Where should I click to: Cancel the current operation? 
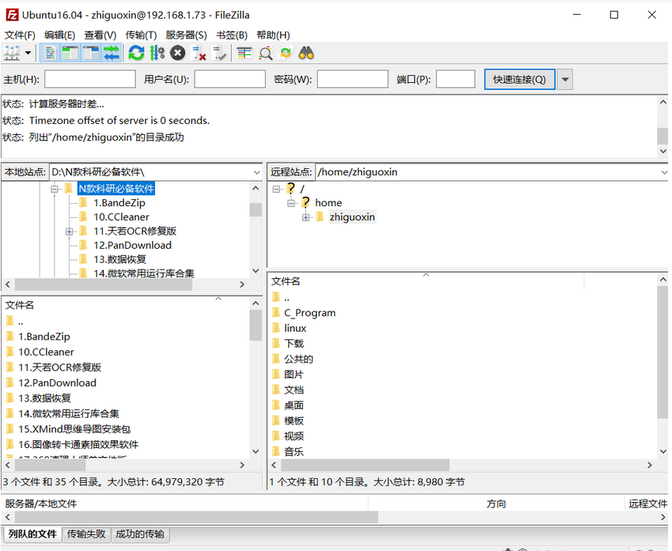coord(177,53)
